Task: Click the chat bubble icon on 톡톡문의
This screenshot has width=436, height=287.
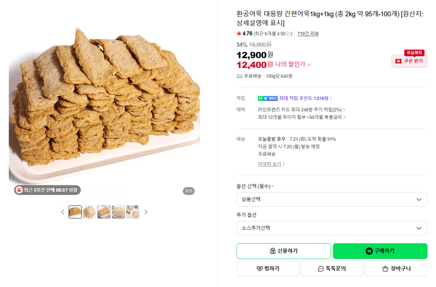Action: click(x=321, y=269)
